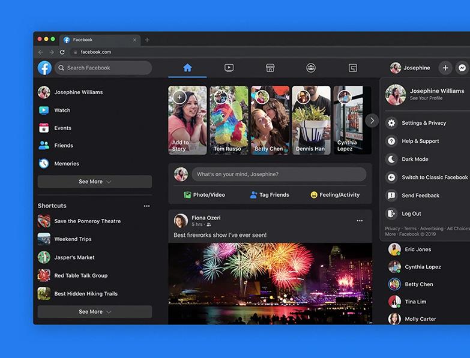
Task: Click What's on your mind field
Action: pos(279,175)
